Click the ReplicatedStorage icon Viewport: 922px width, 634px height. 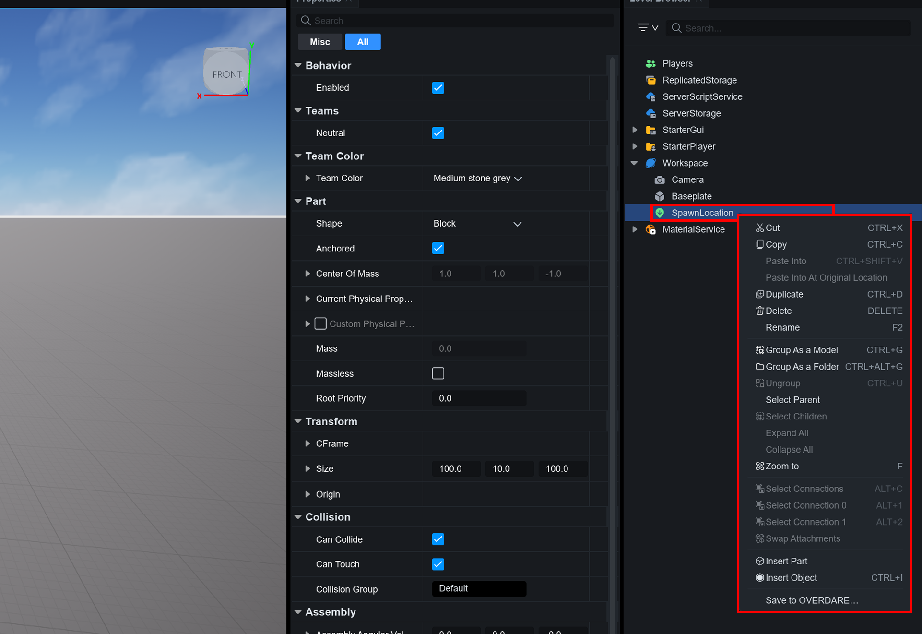click(650, 80)
